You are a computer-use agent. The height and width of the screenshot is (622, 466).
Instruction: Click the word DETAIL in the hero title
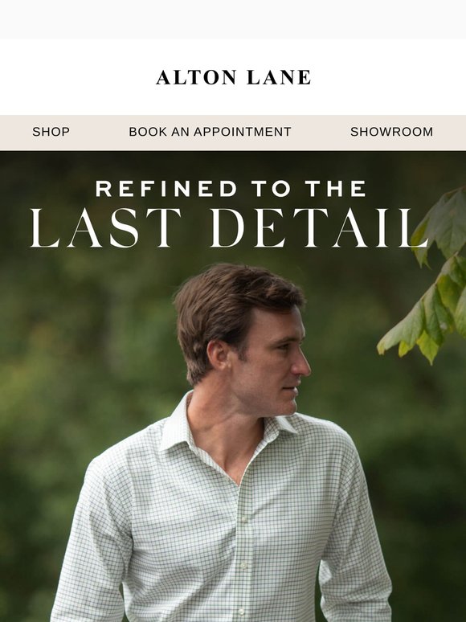point(319,228)
